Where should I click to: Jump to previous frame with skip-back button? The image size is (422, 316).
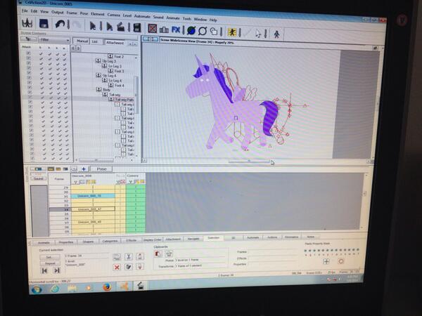click(44, 270)
